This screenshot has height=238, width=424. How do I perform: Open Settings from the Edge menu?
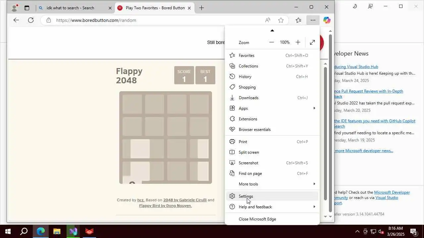272,196
